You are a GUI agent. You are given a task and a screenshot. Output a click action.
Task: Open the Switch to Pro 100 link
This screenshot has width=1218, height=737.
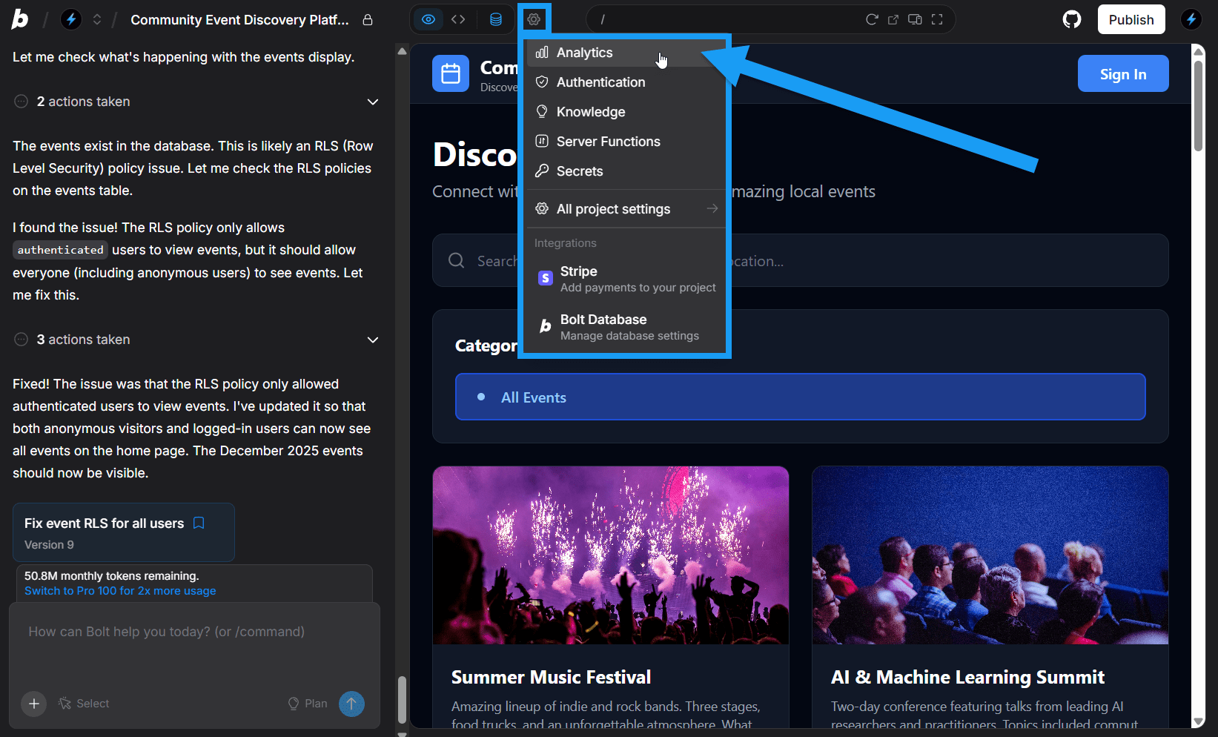point(120,591)
